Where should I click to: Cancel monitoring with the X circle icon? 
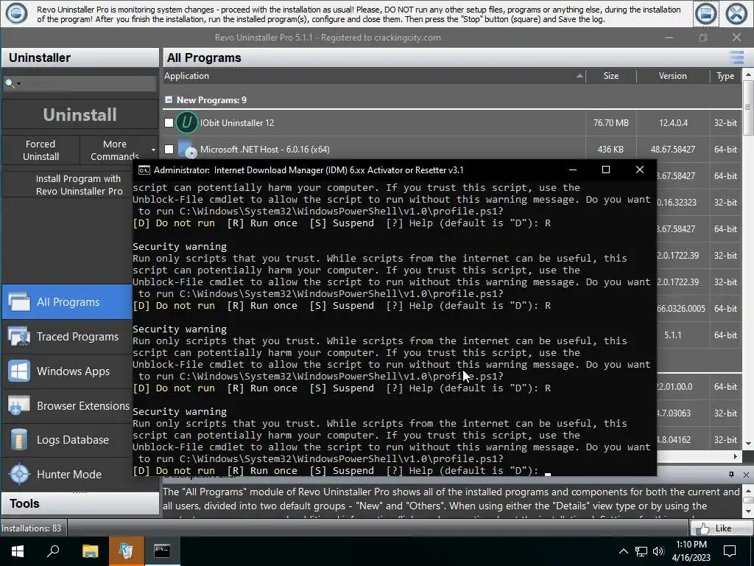click(x=736, y=14)
